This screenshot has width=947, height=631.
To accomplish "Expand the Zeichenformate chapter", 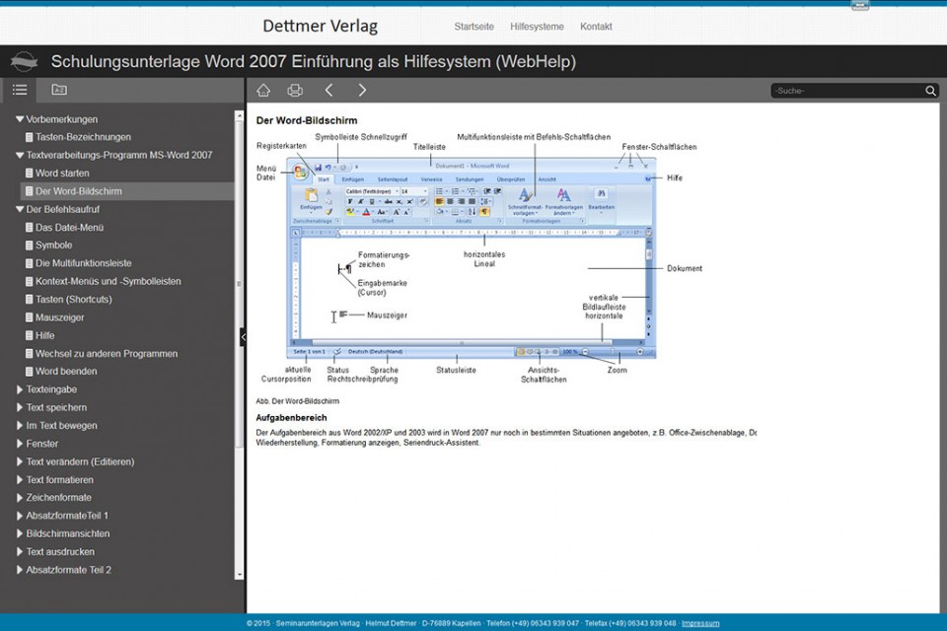I will (20, 498).
